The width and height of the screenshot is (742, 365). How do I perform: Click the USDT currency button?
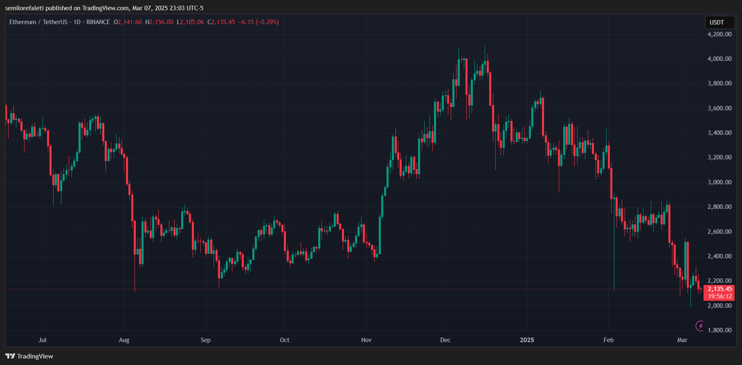(720, 22)
